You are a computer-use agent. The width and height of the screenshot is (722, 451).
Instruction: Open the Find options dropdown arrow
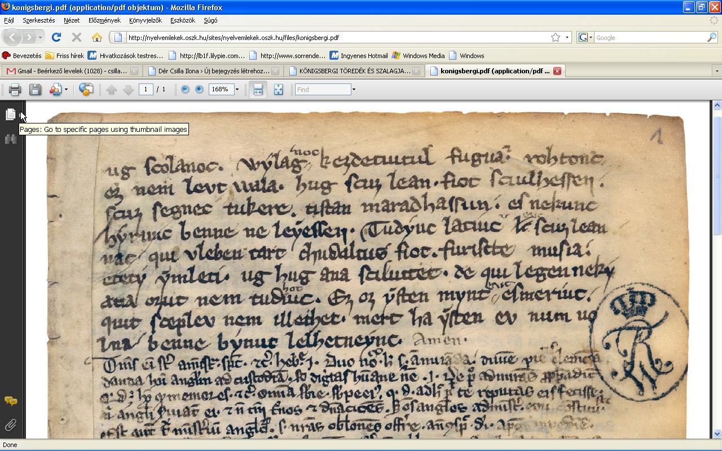point(354,90)
